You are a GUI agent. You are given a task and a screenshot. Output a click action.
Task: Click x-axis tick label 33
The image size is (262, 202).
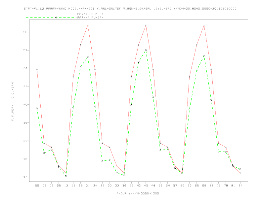[117, 185]
